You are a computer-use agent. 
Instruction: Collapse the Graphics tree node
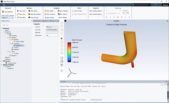[x=8, y=38]
